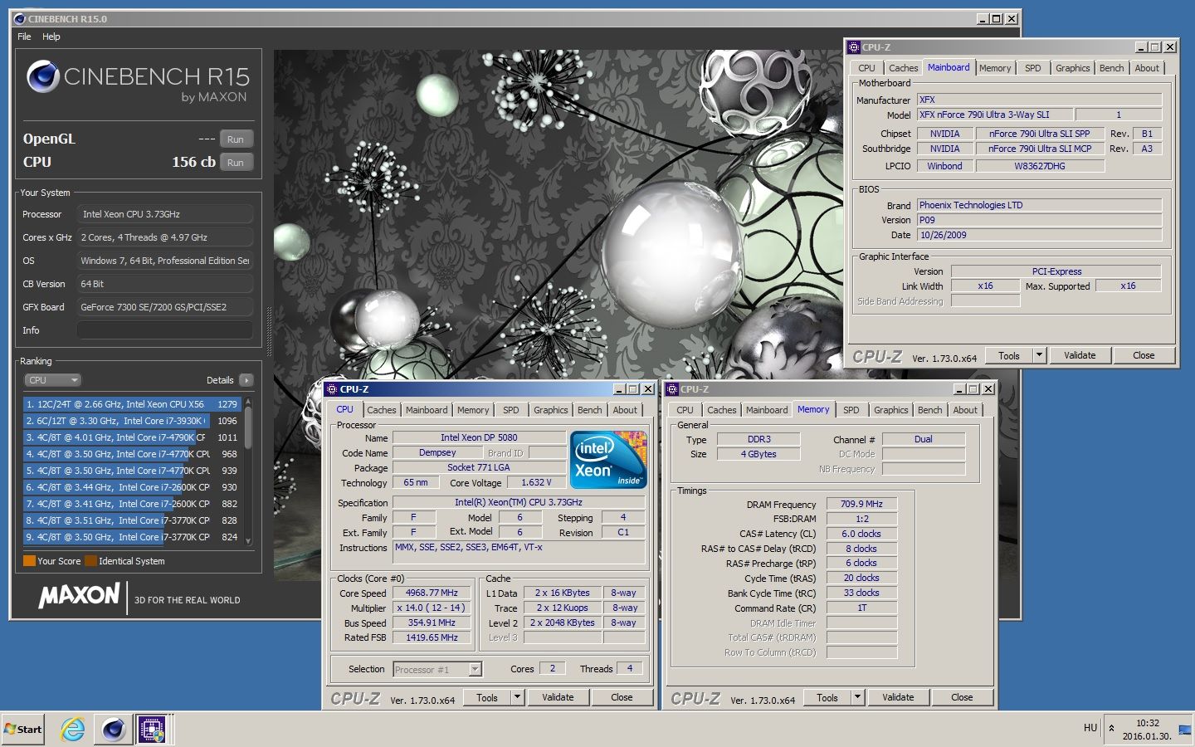Click DRAM Frequency value 709.9 MHz
1195x747 pixels.
861,504
